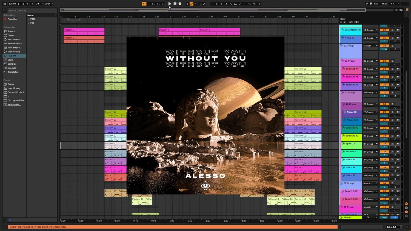Select Sounds in browser categories
The image size is (411, 231).
[x=12, y=31]
